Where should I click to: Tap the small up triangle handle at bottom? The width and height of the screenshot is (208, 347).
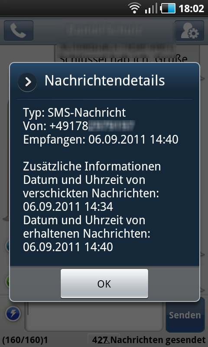(104, 340)
